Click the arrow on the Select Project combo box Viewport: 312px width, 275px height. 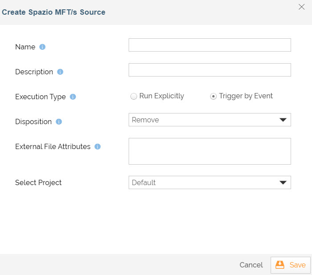coord(282,182)
